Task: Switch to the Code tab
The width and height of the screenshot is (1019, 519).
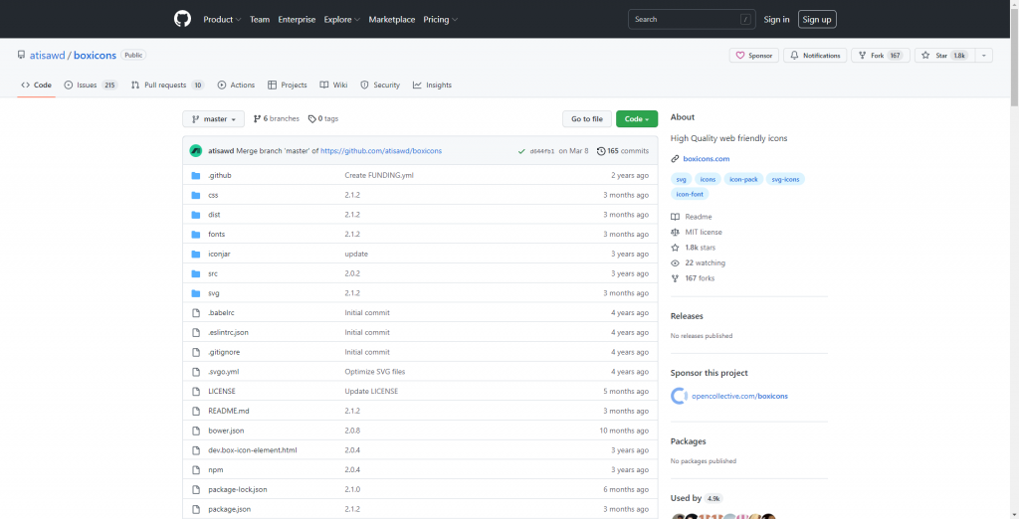Action: coord(37,86)
